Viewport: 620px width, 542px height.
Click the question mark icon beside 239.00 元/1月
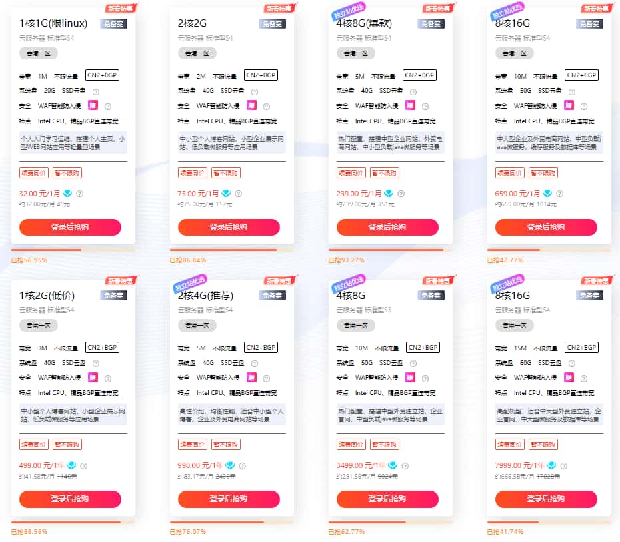[x=397, y=194]
